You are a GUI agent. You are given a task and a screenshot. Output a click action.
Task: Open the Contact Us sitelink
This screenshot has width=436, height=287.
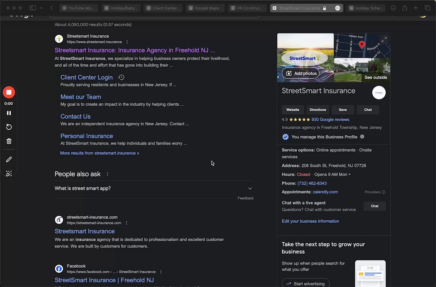75,116
